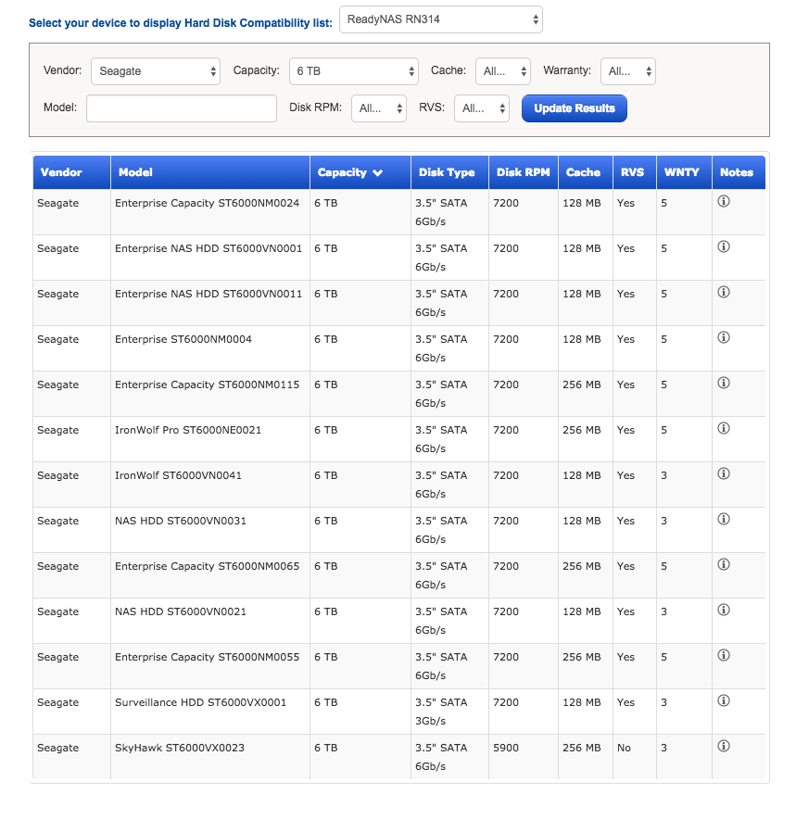Expand the Cache filter dropdown
809x819 pixels.
(503, 69)
